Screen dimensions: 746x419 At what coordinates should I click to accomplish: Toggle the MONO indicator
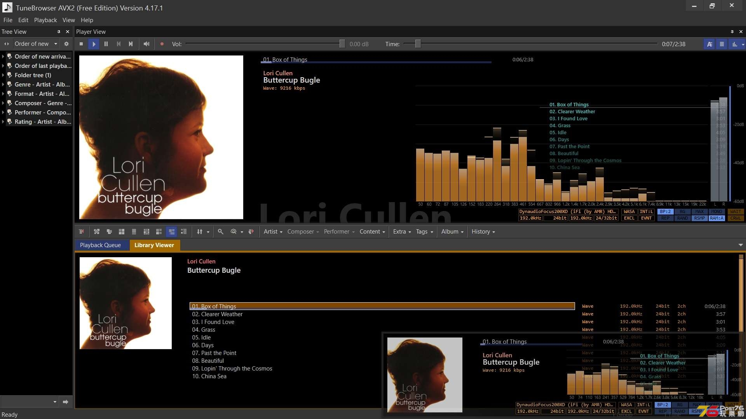click(716, 212)
